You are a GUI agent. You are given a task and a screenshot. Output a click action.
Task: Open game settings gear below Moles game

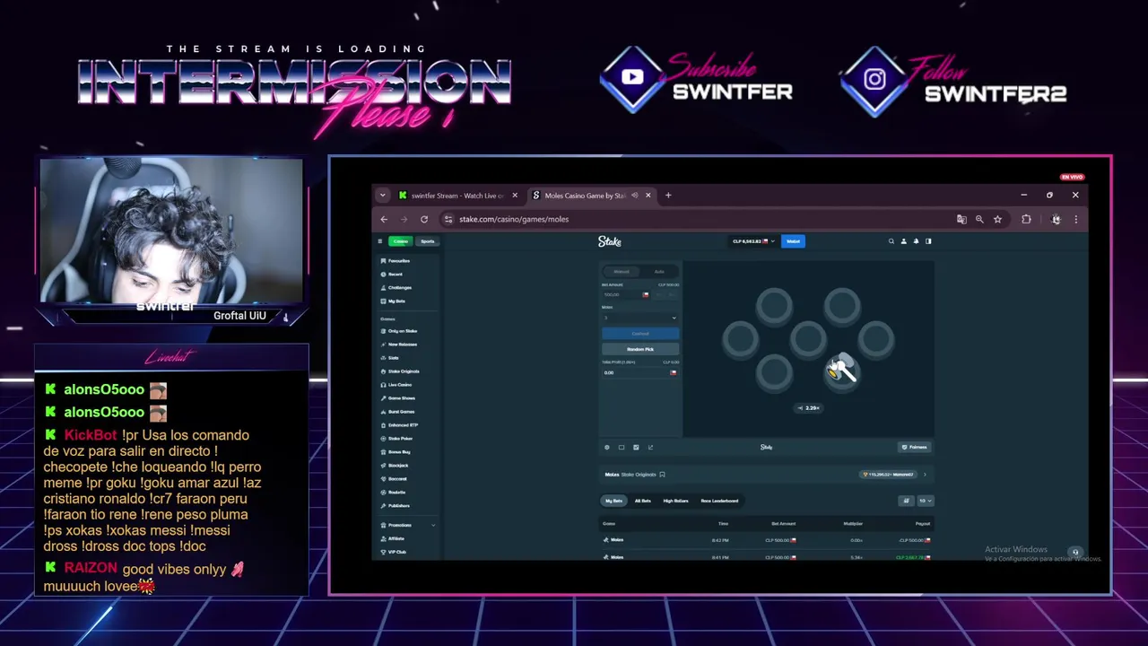(x=607, y=447)
